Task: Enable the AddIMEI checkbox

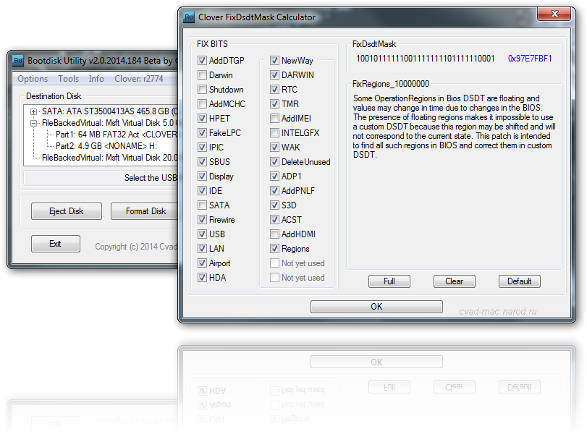Action: [274, 118]
